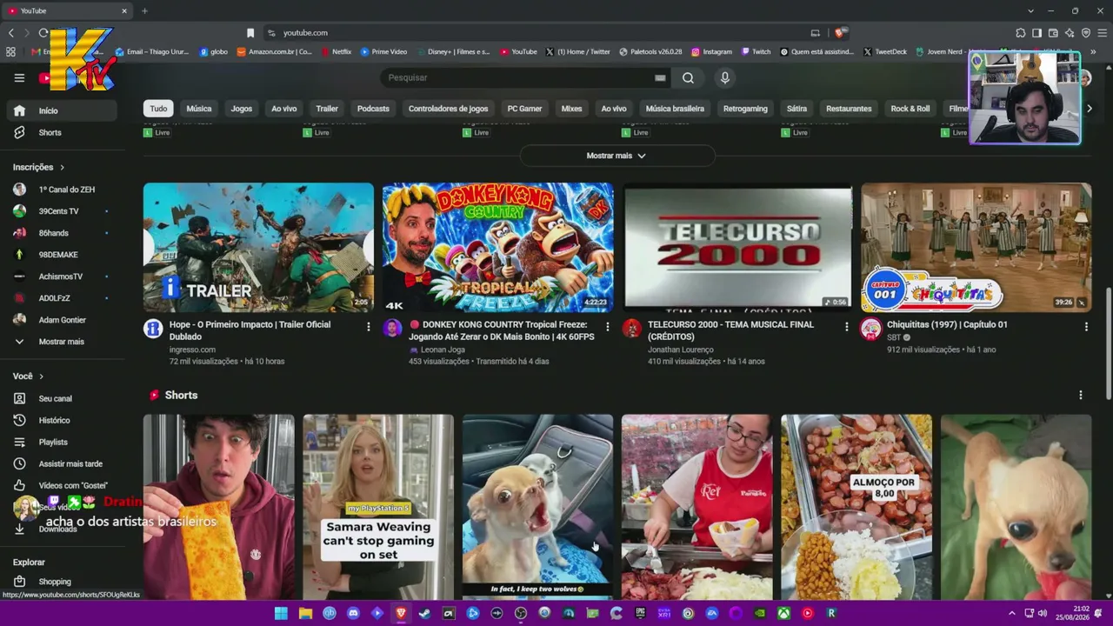Viewport: 1113px width, 626px height.
Task: Open the Netflix bookmark
Action: [x=337, y=51]
